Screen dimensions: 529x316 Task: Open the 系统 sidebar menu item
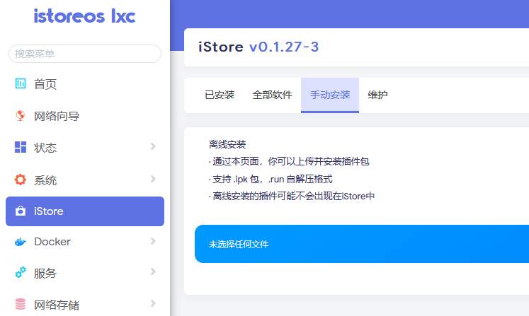[85, 180]
